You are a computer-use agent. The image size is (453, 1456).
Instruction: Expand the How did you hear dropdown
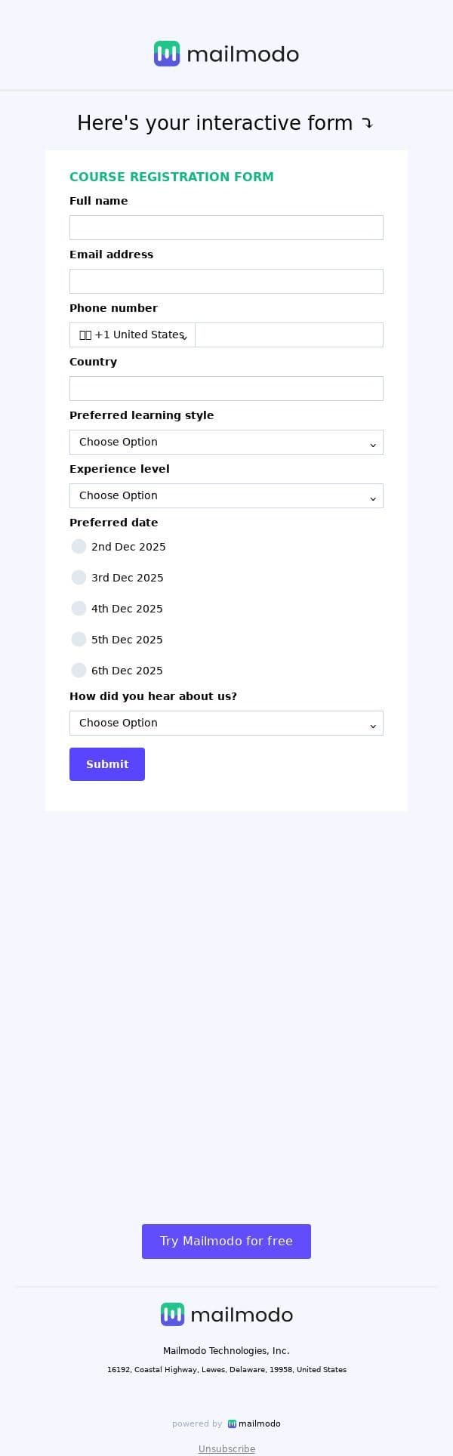[x=226, y=723]
